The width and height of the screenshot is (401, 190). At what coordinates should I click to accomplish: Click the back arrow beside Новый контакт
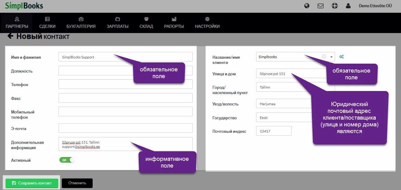(x=10, y=36)
